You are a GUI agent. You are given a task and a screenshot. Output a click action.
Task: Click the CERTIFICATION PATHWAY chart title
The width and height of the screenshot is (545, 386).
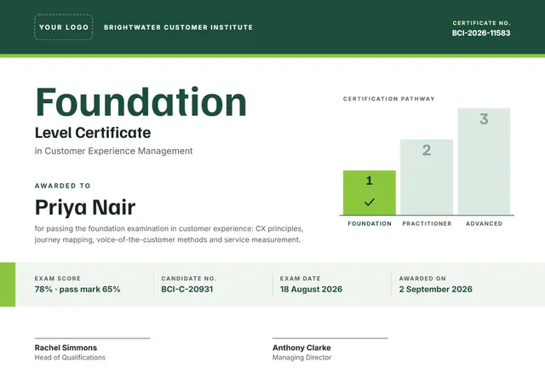[389, 99]
